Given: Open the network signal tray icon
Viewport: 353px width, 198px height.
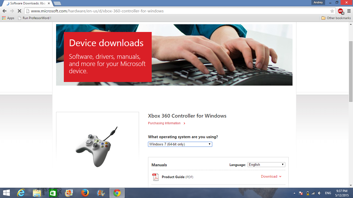Looking at the screenshot, I should click(x=313, y=193).
